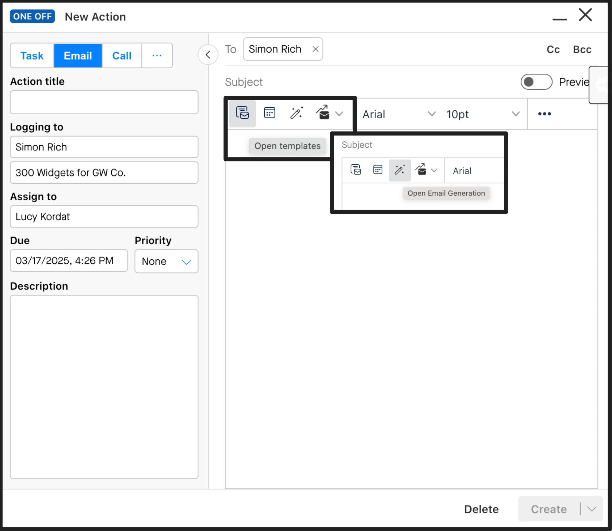Click the calendar scheduling icon in toolbar

(x=269, y=113)
